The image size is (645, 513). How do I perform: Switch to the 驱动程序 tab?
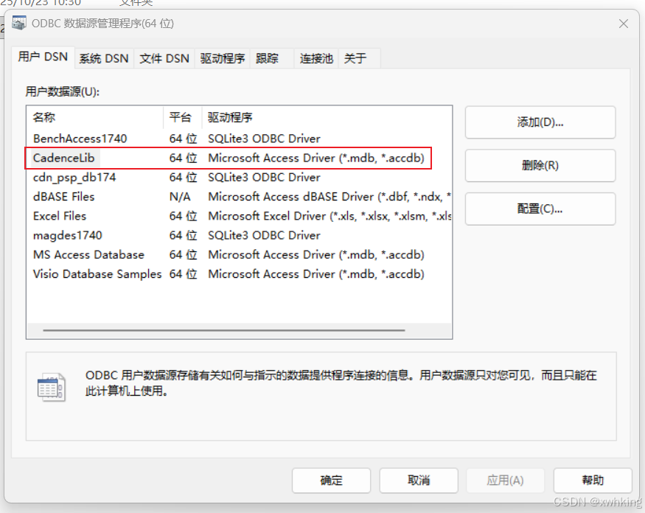223,58
